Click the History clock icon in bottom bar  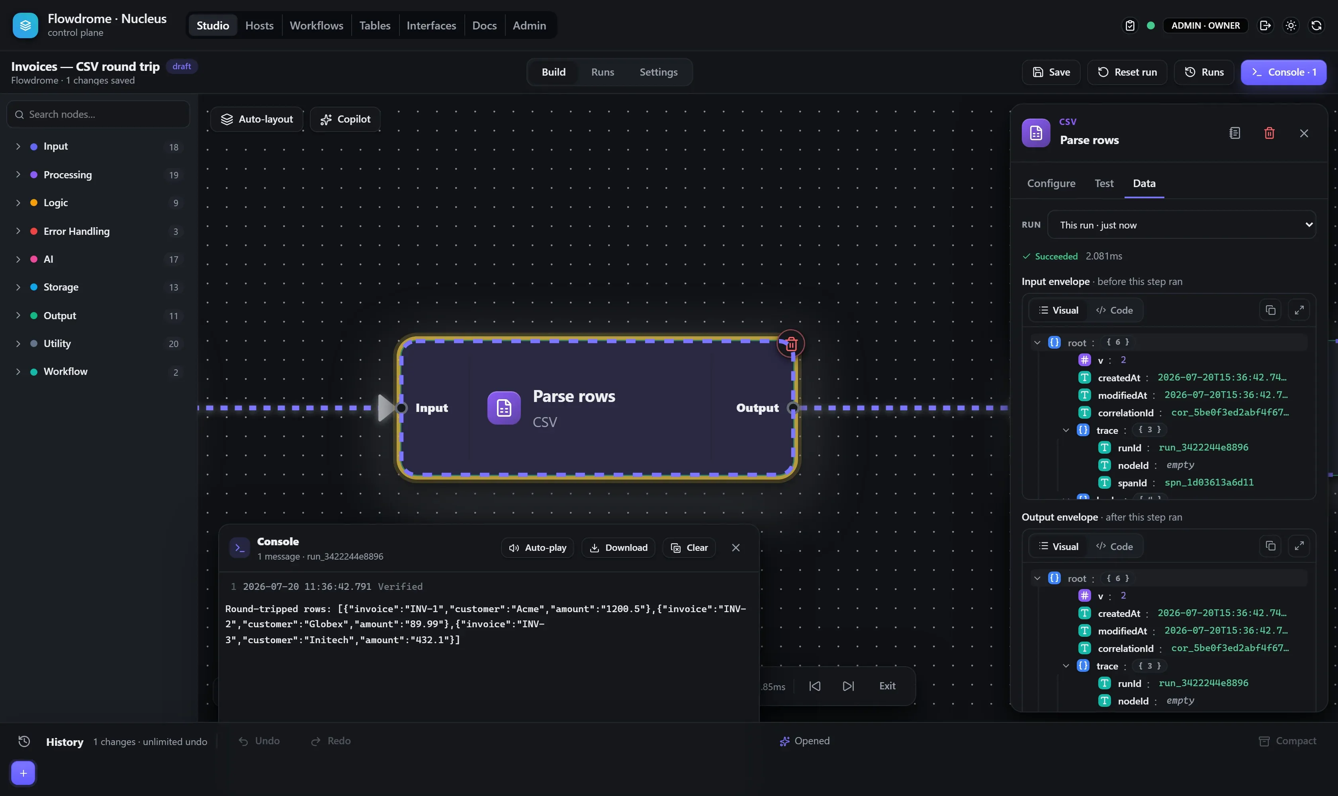[x=24, y=741]
